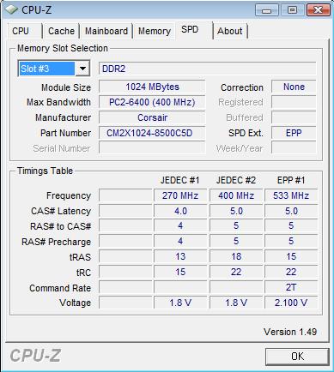Image resolution: width=334 pixels, height=372 pixels.
Task: Open the About tab
Action: [x=230, y=31]
